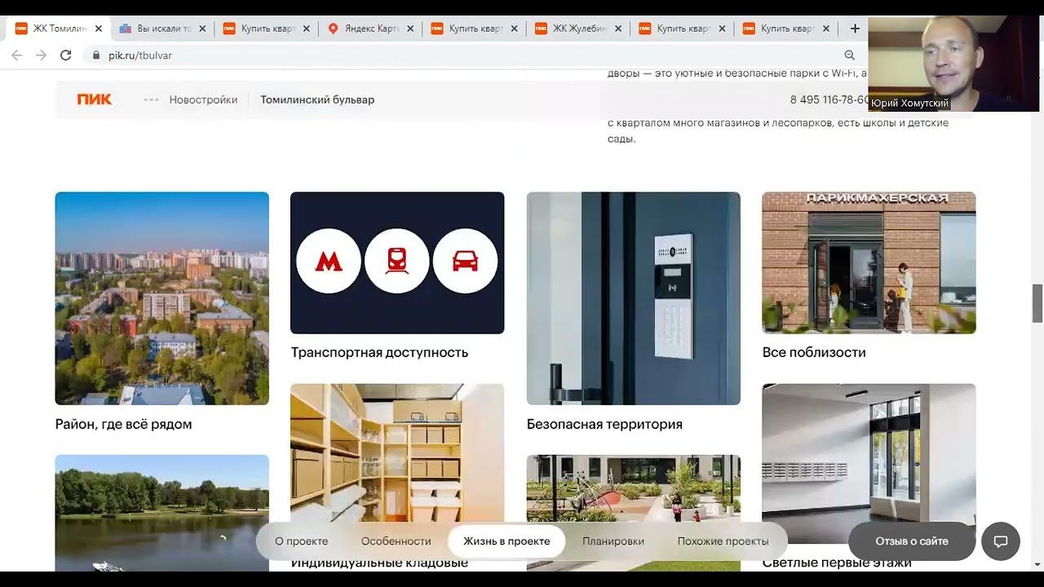This screenshot has height=587, width=1044.
Task: Click the Безопасная территория caption
Action: pos(604,424)
